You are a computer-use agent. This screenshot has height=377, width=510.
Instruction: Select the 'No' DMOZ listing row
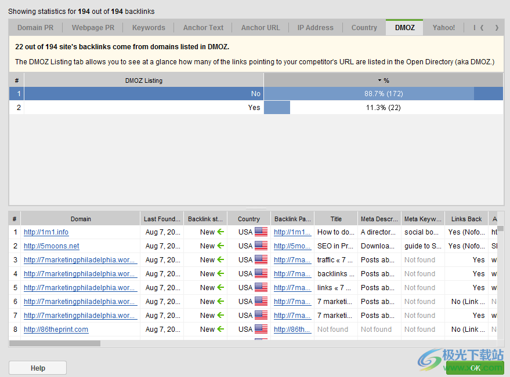(x=256, y=93)
